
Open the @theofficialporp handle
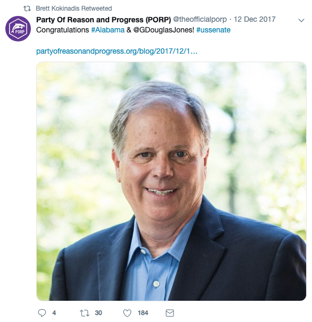[x=200, y=19]
